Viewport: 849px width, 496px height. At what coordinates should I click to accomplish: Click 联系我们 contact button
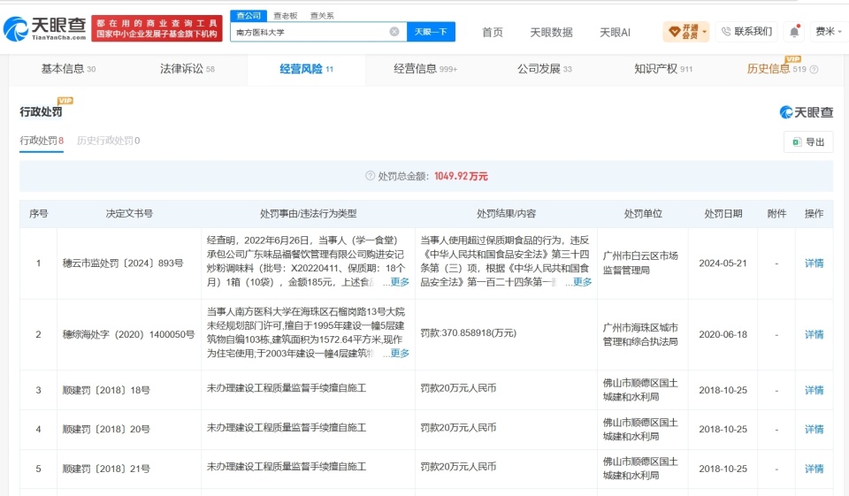tap(746, 32)
